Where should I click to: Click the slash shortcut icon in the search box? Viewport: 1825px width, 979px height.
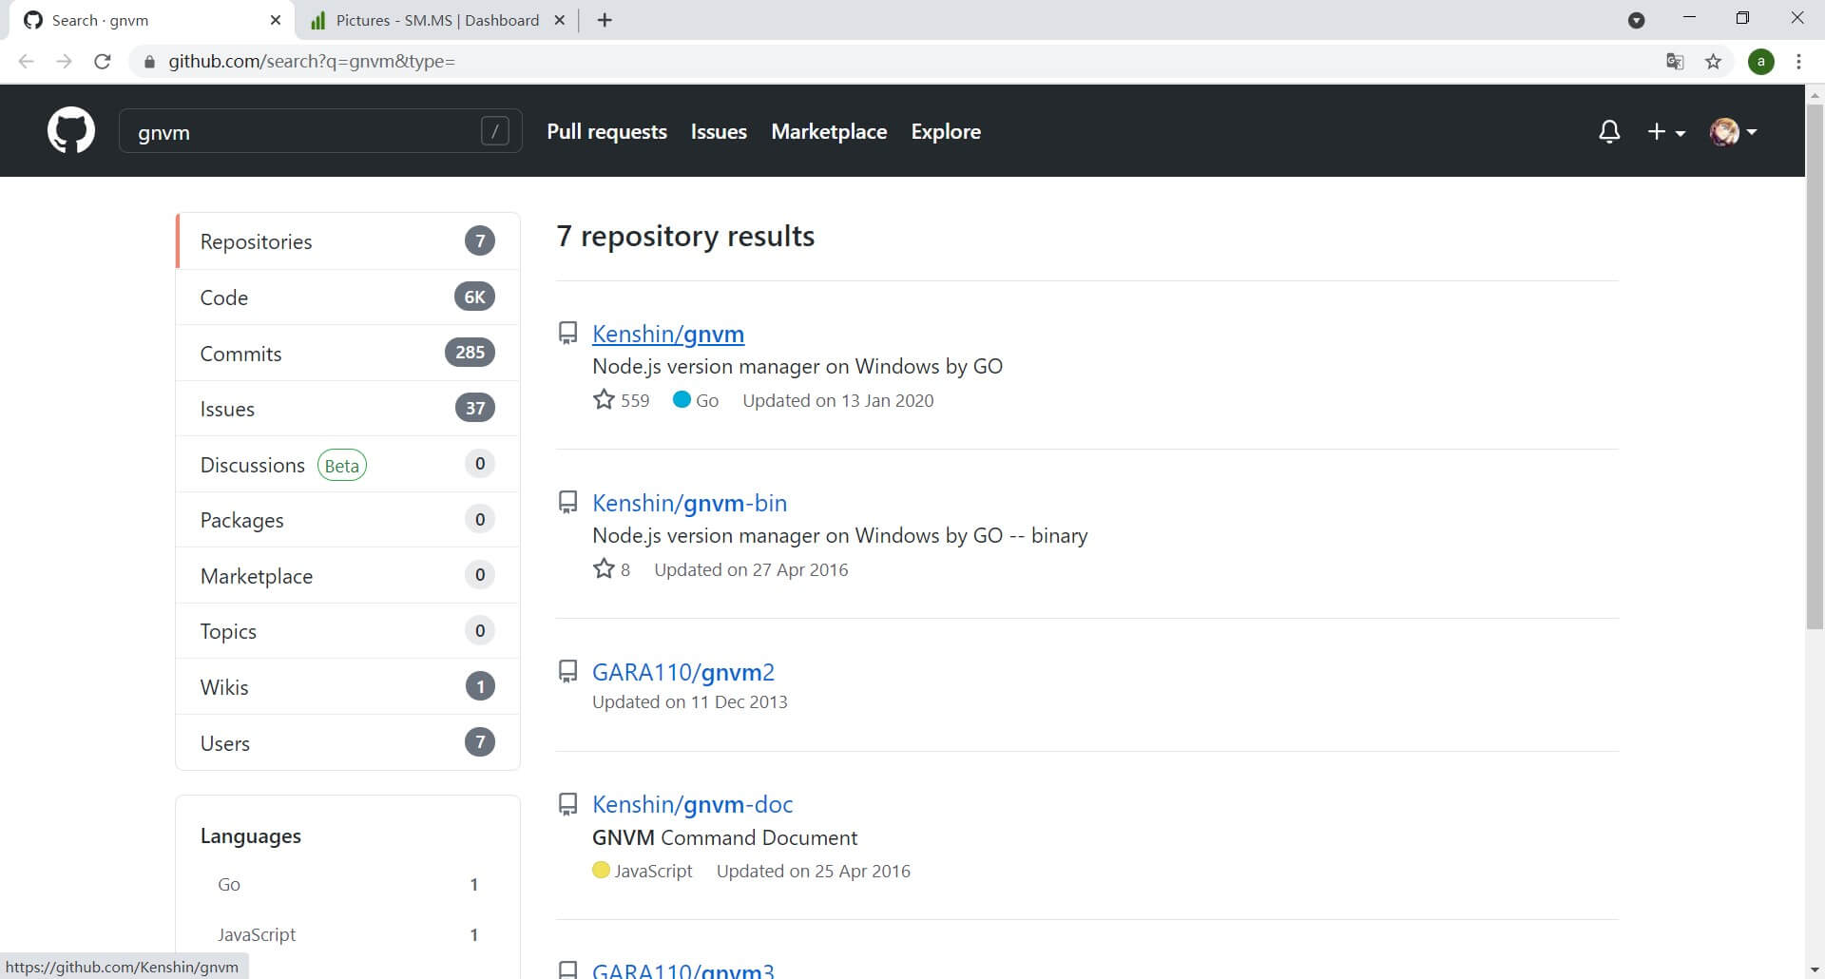pyautogui.click(x=495, y=131)
